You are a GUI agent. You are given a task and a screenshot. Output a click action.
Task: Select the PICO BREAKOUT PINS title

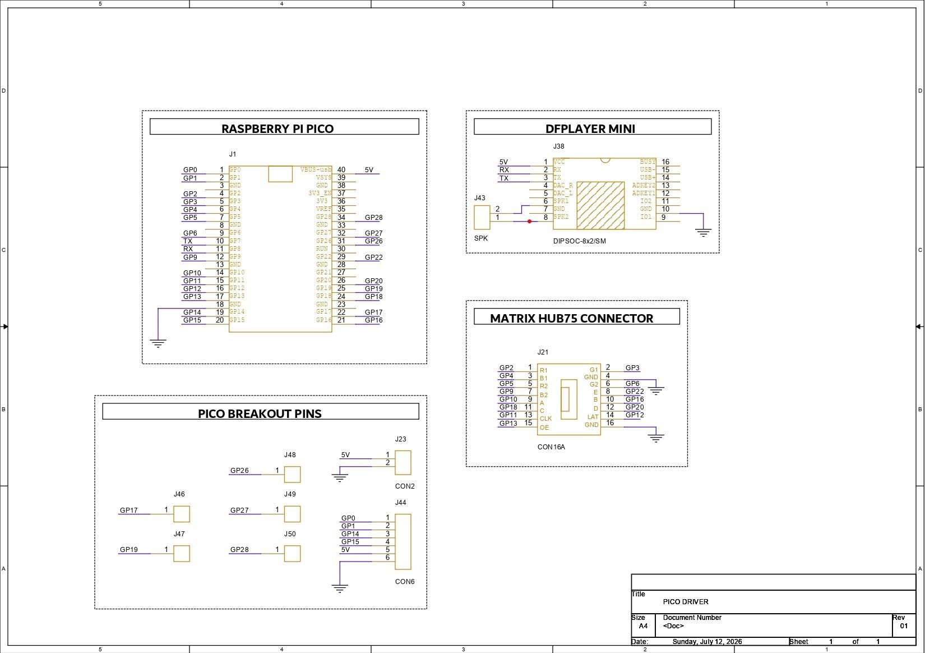pyautogui.click(x=260, y=413)
